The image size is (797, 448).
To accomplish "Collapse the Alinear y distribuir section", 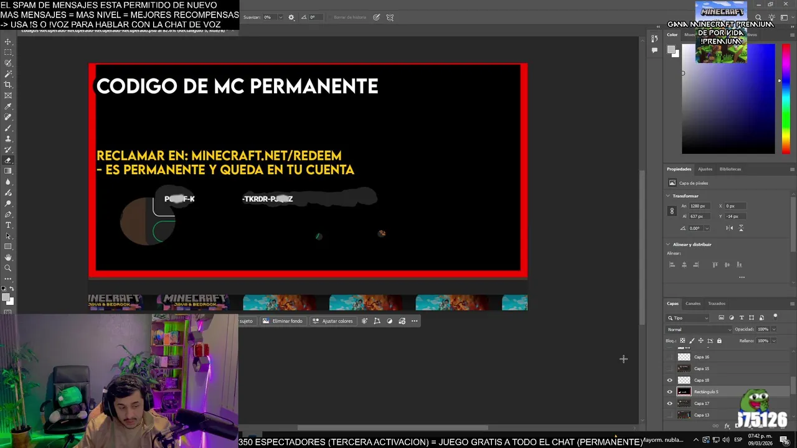I will pyautogui.click(x=668, y=245).
